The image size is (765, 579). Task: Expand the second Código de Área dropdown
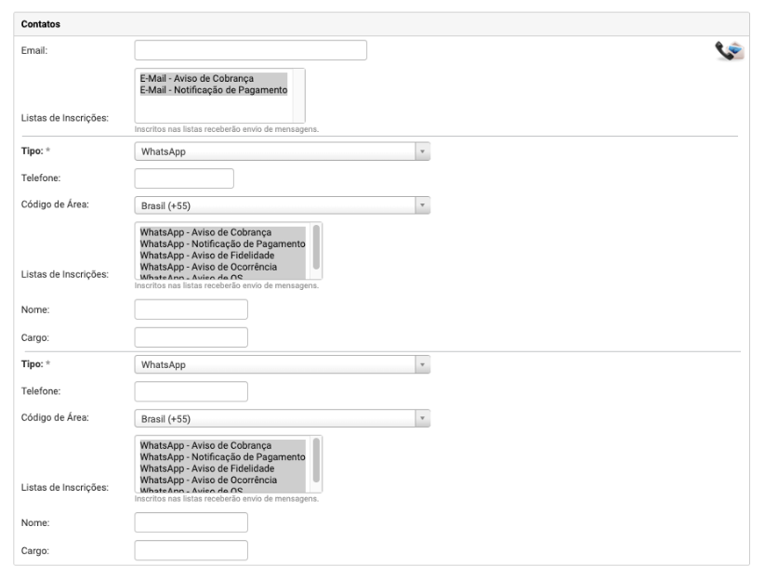(x=283, y=418)
